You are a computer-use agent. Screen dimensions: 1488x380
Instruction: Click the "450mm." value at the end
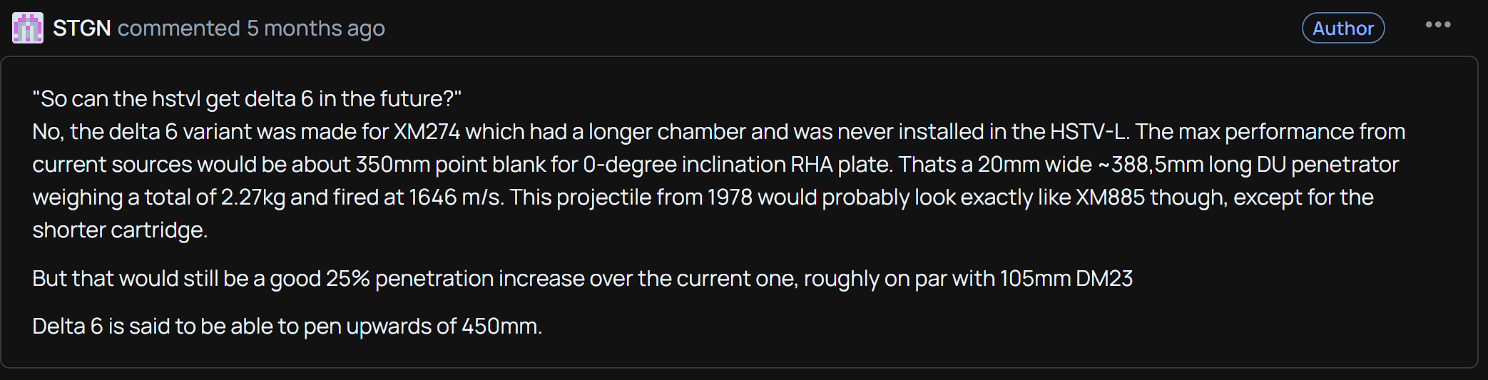point(502,326)
